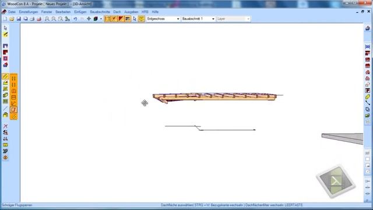Click the open folder icon in top toolbar
373x210 pixels.
12,19
